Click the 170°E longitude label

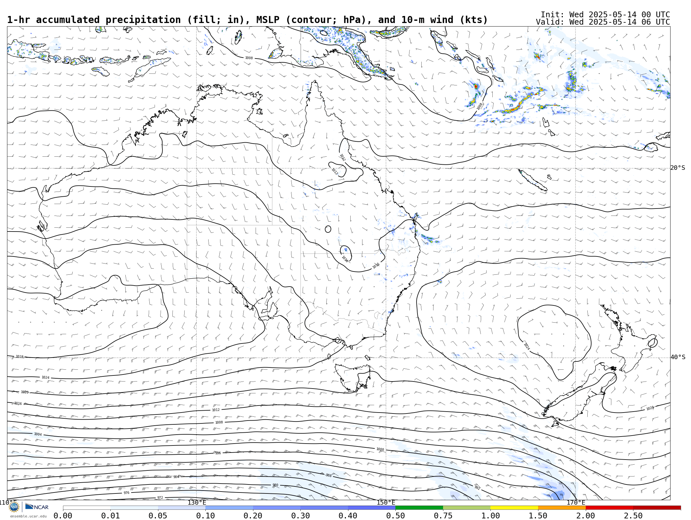coord(576,502)
